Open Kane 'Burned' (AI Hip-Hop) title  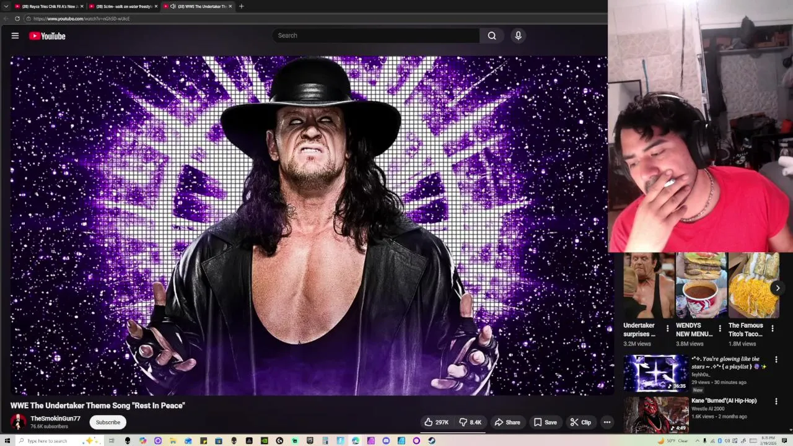(x=724, y=401)
